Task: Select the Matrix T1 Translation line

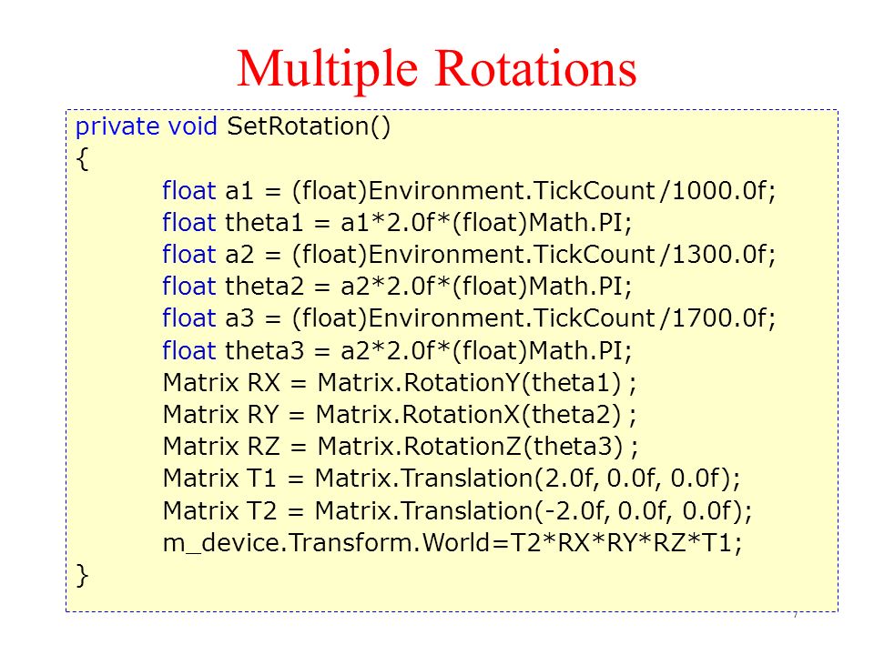Action: coord(452,479)
